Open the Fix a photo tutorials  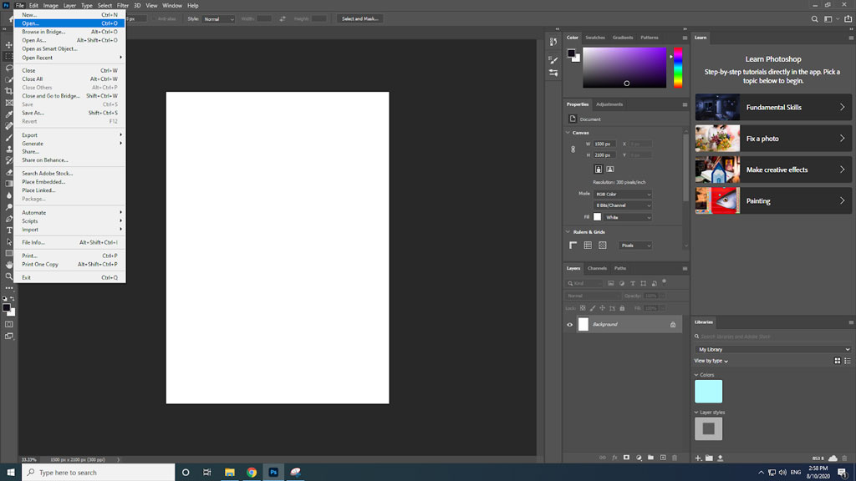pyautogui.click(x=773, y=139)
